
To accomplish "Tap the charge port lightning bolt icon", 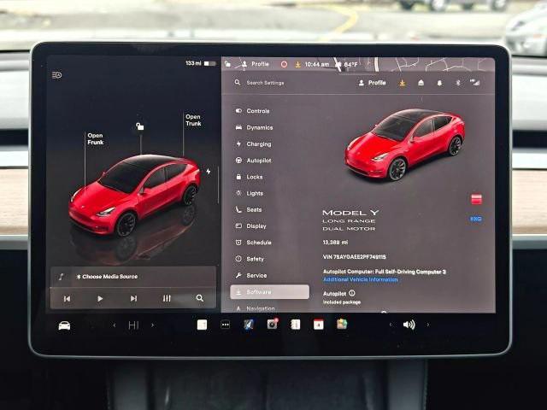I will coord(209,172).
